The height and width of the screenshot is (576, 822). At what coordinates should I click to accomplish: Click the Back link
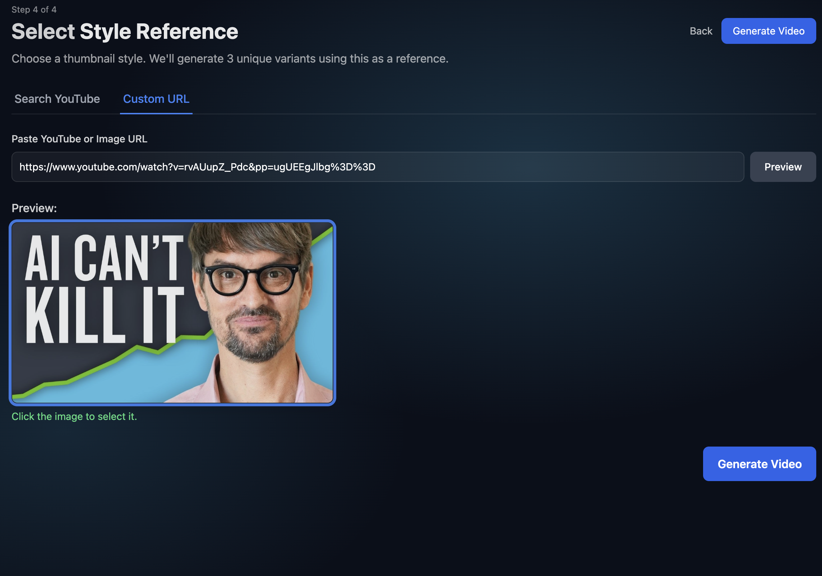(x=701, y=31)
